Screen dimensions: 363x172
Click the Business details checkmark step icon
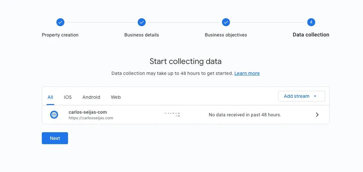[142, 22]
